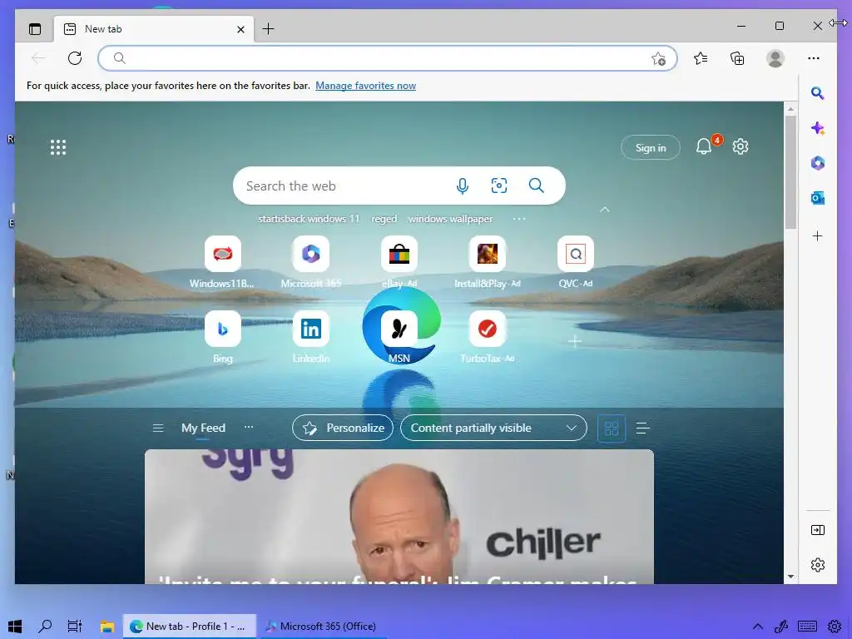The image size is (852, 639).
Task: Open the app launcher grid icon
Action: point(58,147)
